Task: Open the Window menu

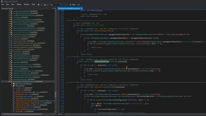Action: point(26,5)
